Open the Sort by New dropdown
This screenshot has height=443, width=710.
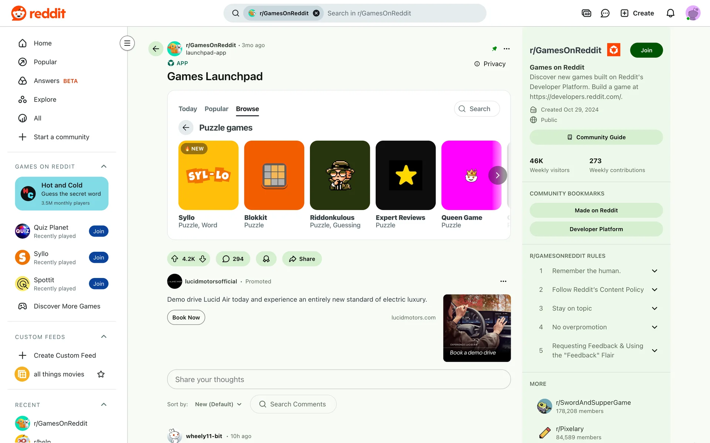pyautogui.click(x=218, y=404)
